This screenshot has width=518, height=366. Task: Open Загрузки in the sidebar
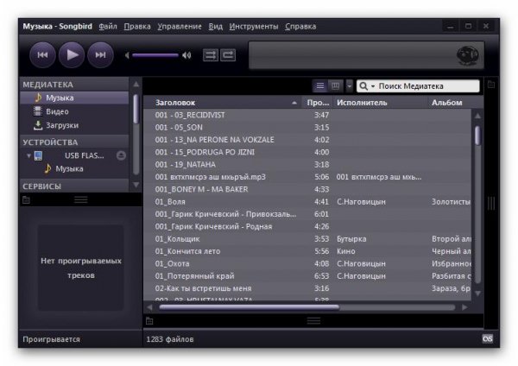pos(74,125)
